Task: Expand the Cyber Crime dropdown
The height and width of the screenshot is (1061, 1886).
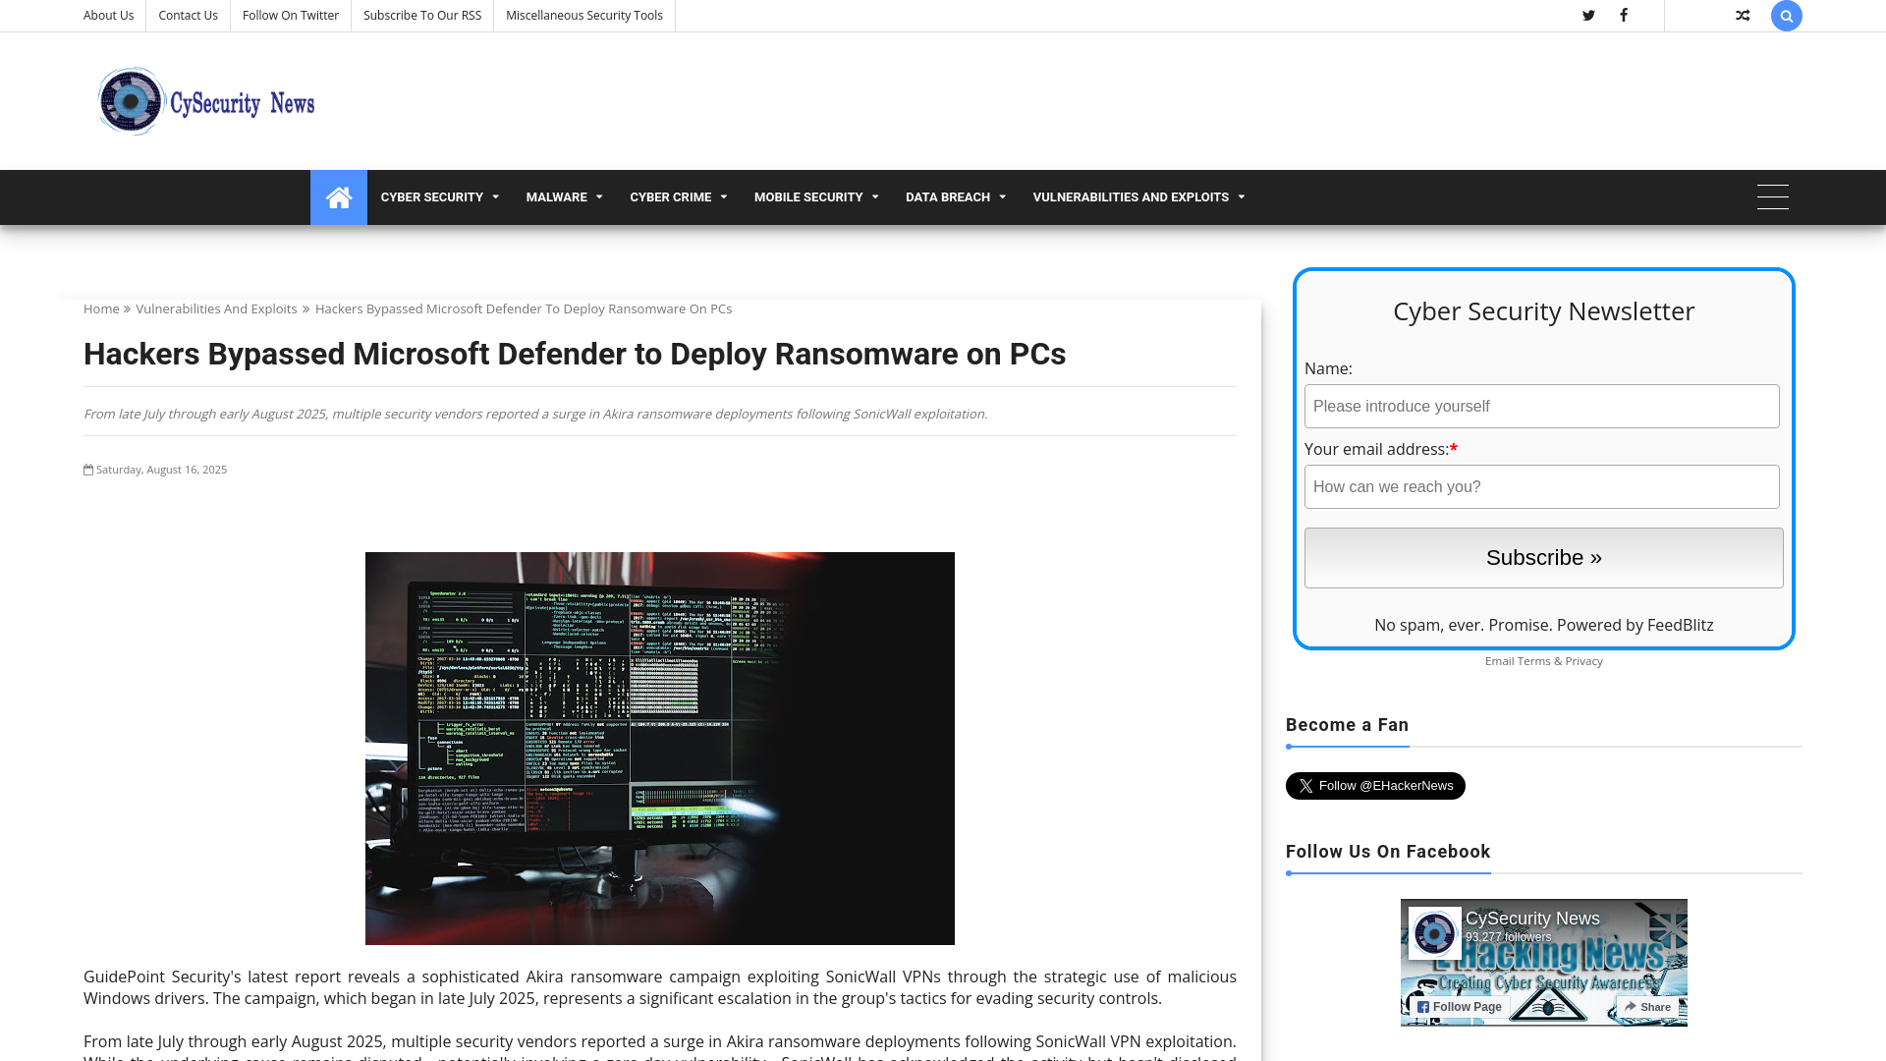Action: click(678, 197)
